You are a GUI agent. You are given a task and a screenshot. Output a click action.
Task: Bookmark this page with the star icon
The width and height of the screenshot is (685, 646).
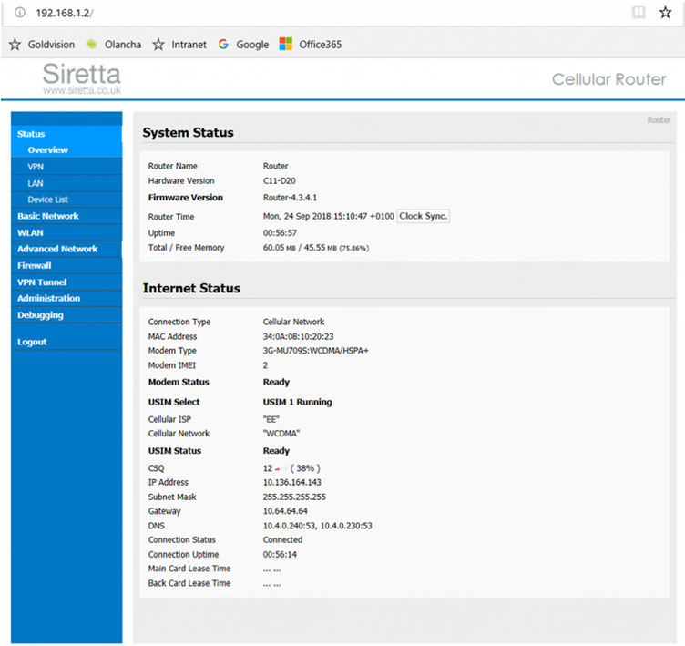[665, 12]
